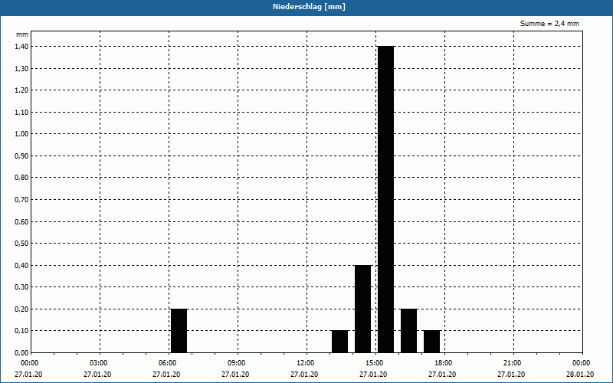The height and width of the screenshot is (383, 613).
Task: Select the 00:00 label above the first 27.01.20
Action: point(30,363)
